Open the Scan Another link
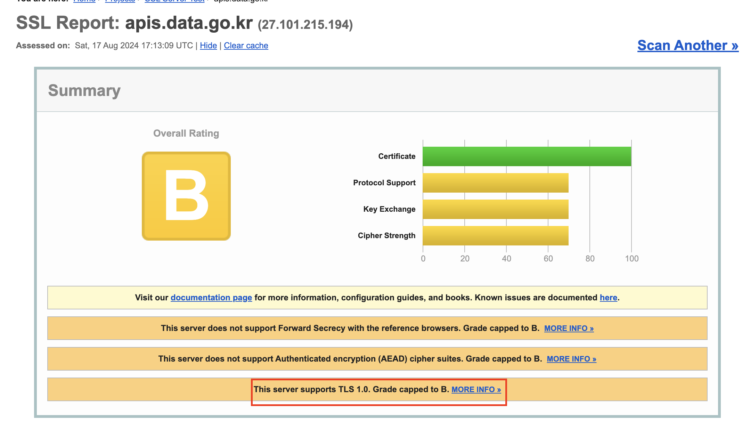The height and width of the screenshot is (429, 750). pos(687,46)
